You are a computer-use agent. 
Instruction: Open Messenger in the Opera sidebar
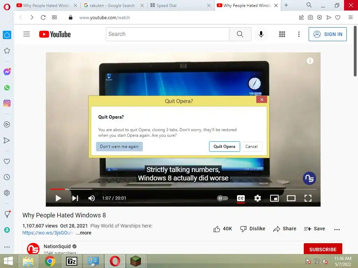(x=7, y=72)
